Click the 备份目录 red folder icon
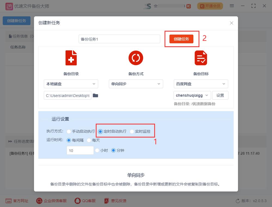Screen dimensions: 272x207 click(x=71, y=57)
